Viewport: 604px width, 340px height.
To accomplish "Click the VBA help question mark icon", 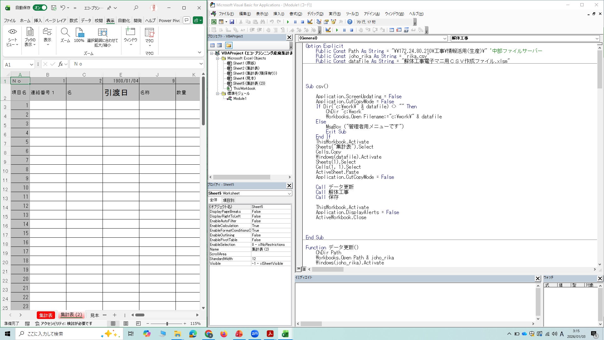I will coord(350,22).
